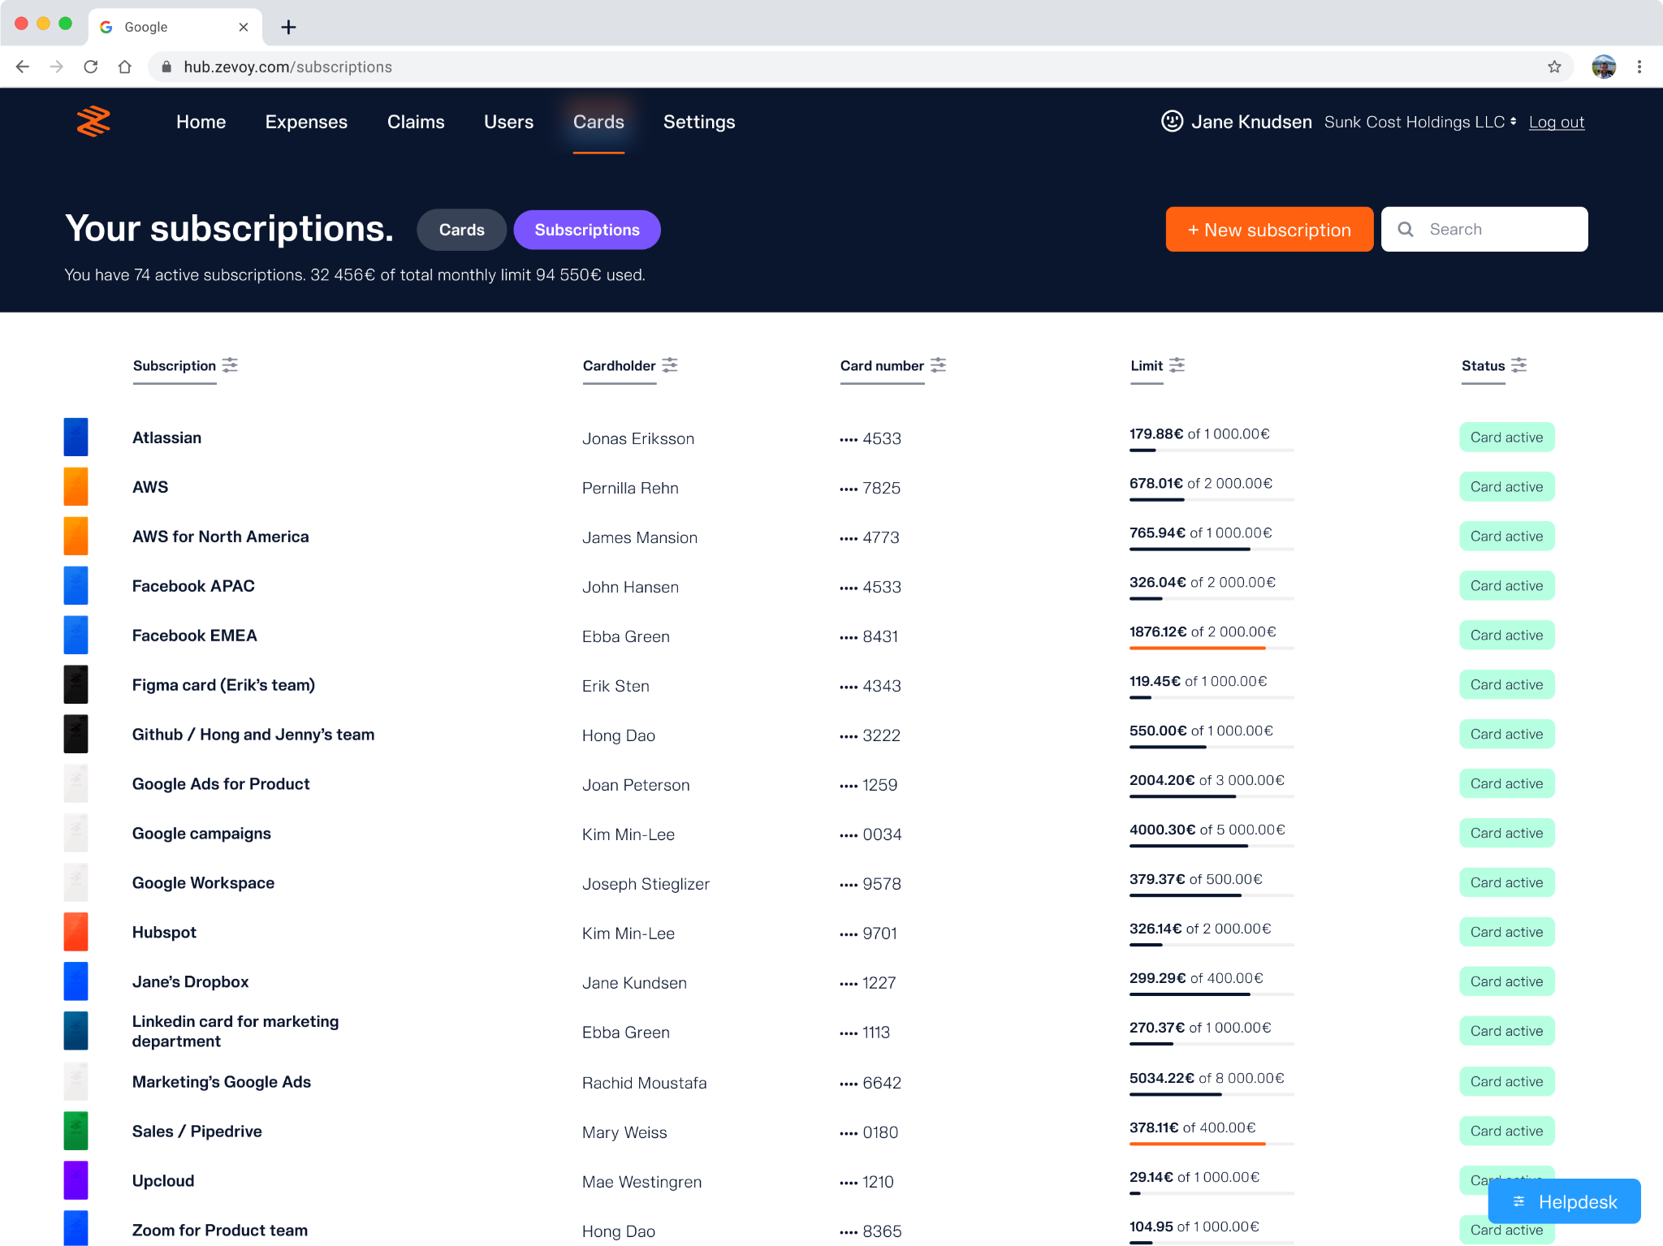Open the Users navigation item
Screen dimensions: 1663x1246
(x=508, y=122)
